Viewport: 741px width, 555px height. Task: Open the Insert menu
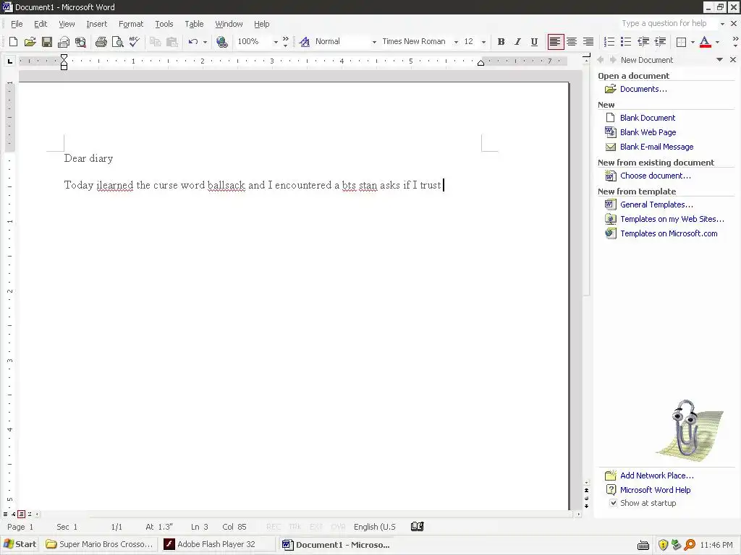[96, 24]
